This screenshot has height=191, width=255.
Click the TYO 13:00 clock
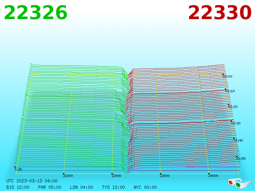coord(113,187)
